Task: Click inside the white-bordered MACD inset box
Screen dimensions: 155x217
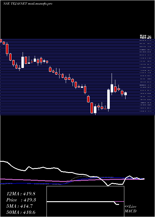Action: pos(85,201)
